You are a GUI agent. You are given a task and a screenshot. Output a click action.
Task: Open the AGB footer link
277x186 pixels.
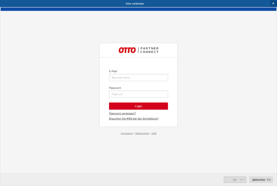click(x=154, y=133)
